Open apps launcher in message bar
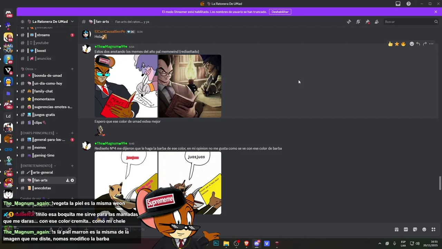The image size is (442, 249). pos(434,229)
